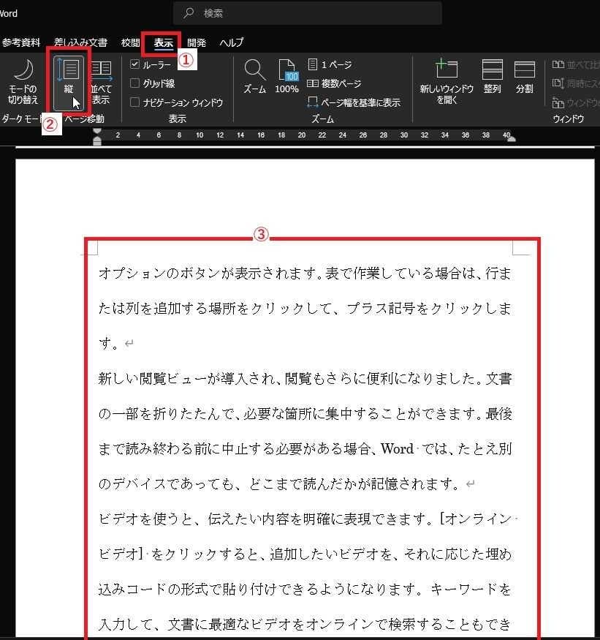
Task: Open the 開発 (Developer) tab
Action: 196,42
